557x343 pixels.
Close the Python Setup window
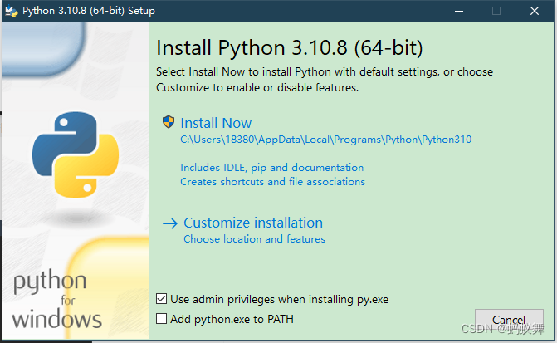point(535,11)
